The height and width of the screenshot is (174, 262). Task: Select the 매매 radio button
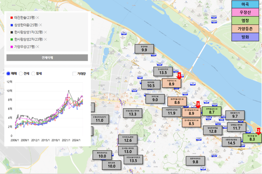(8, 74)
